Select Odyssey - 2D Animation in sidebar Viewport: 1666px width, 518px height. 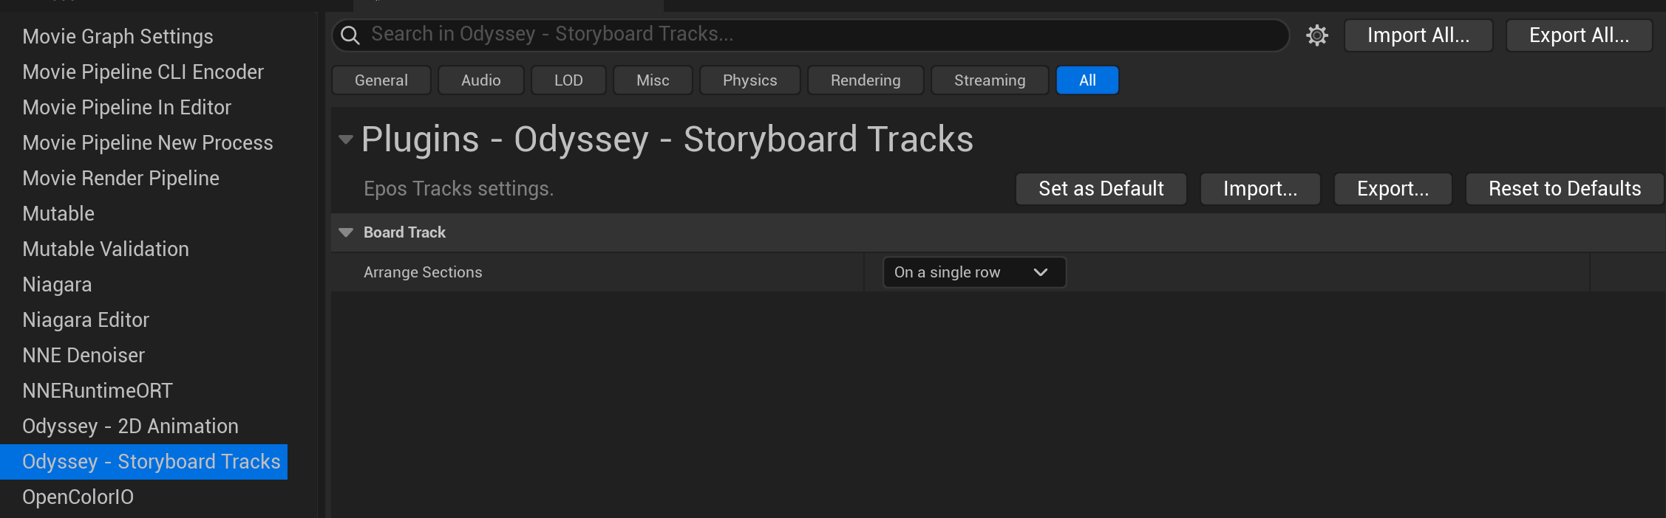tap(130, 427)
